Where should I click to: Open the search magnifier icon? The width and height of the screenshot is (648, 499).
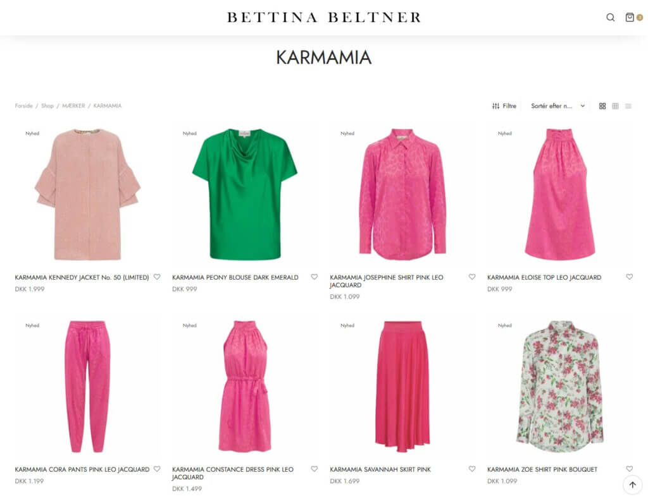click(x=611, y=17)
